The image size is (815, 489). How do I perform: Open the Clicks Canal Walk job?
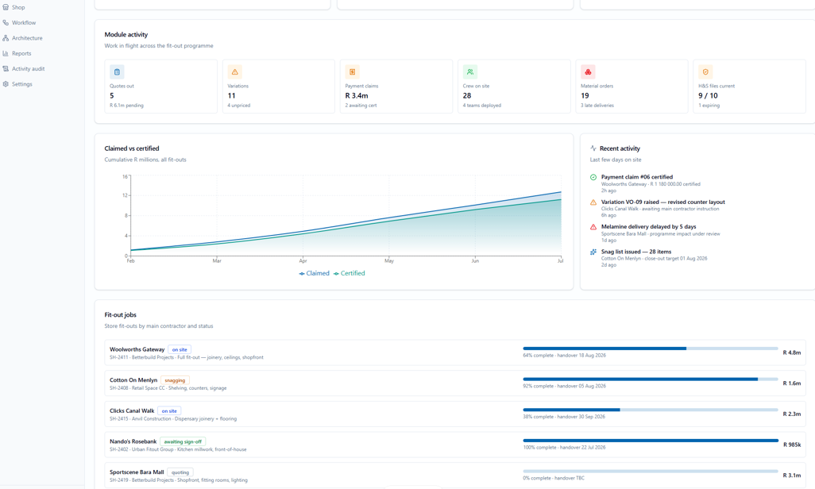click(455, 414)
